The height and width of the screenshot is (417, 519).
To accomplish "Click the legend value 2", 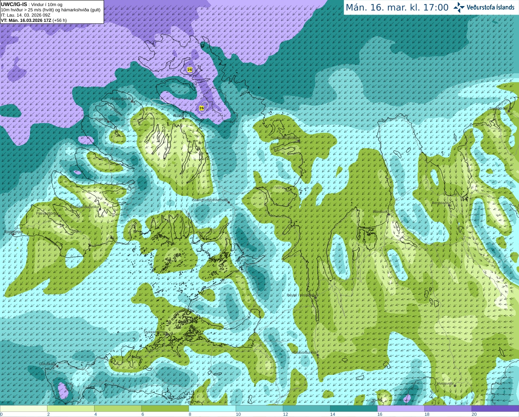I will [48, 414].
